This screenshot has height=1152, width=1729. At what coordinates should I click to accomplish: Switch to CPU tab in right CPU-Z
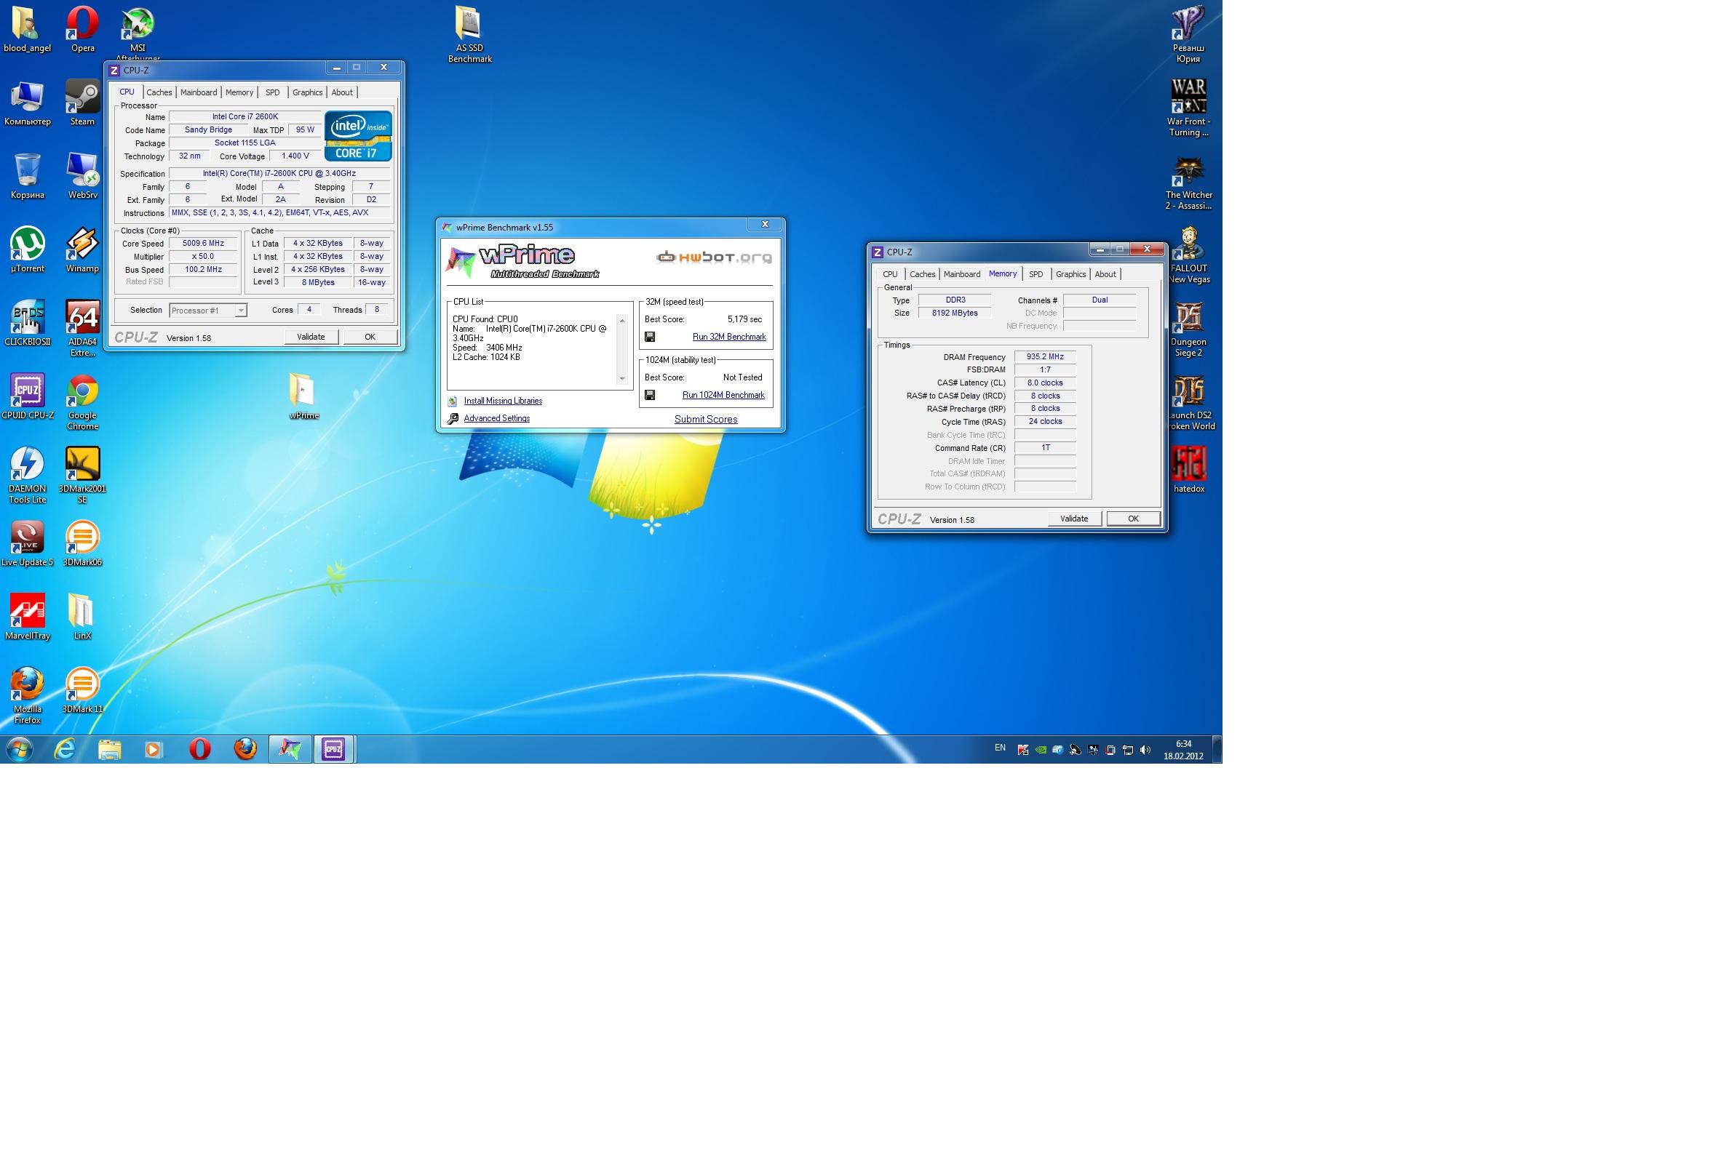pyautogui.click(x=890, y=274)
